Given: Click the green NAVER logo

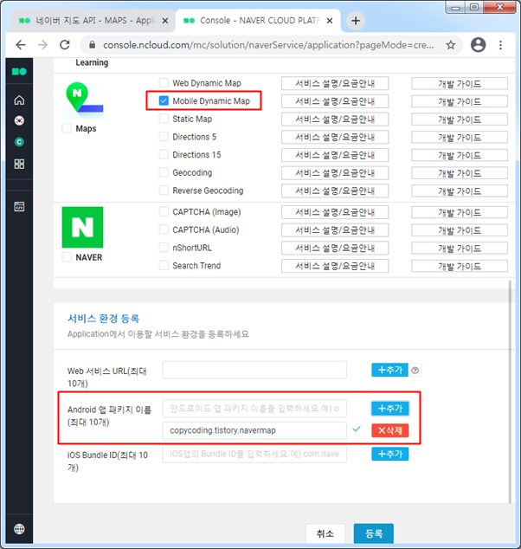Looking at the screenshot, I should [x=82, y=227].
